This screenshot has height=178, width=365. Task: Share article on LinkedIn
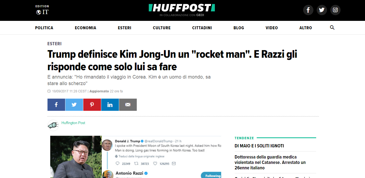[110, 105]
